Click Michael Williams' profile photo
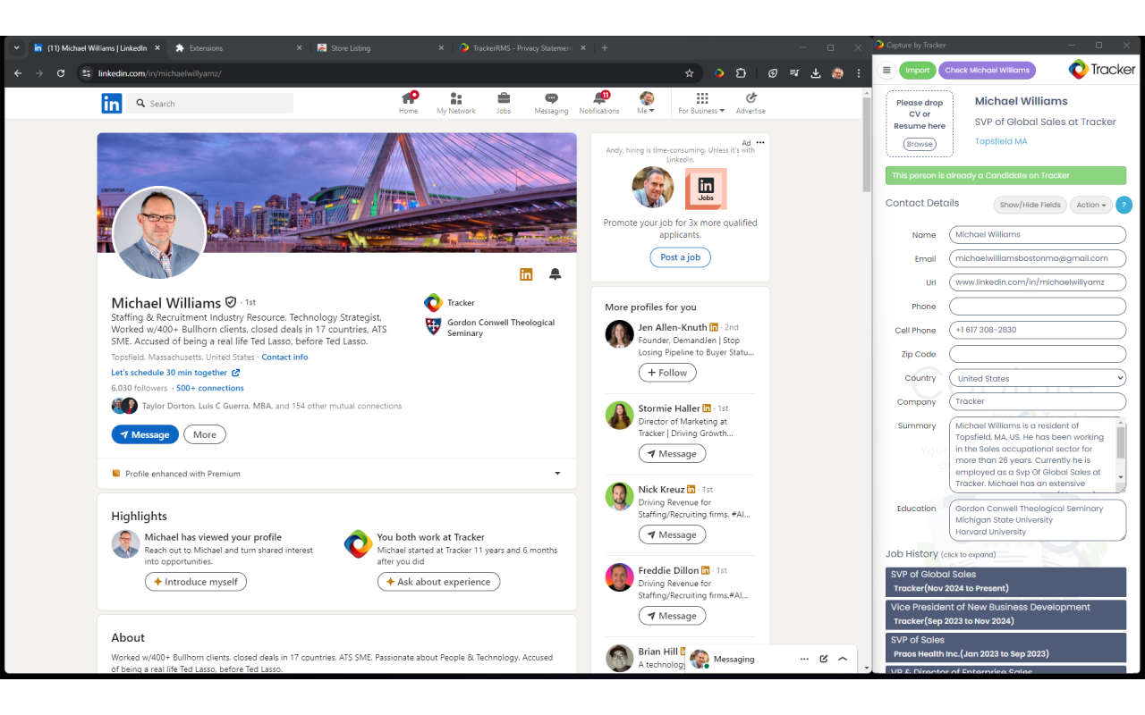The height and width of the screenshot is (715, 1145). 159,233
